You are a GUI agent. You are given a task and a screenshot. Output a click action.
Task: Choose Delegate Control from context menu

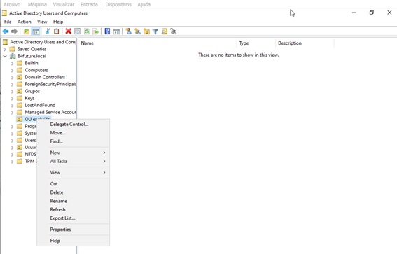point(74,125)
